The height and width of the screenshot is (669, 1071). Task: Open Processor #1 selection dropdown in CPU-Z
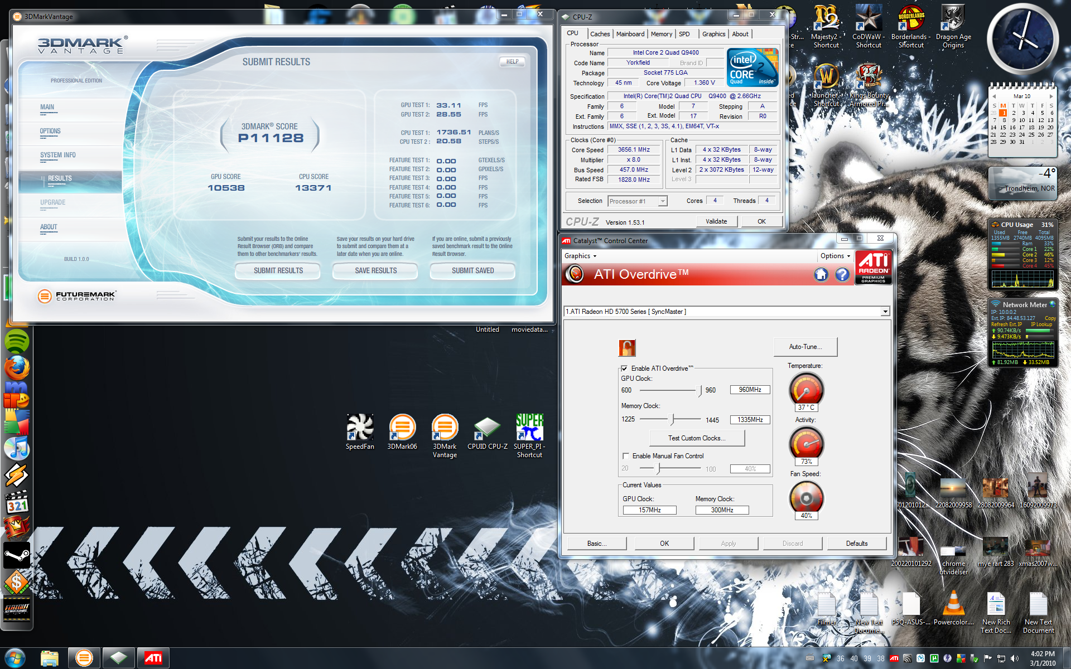coord(638,201)
